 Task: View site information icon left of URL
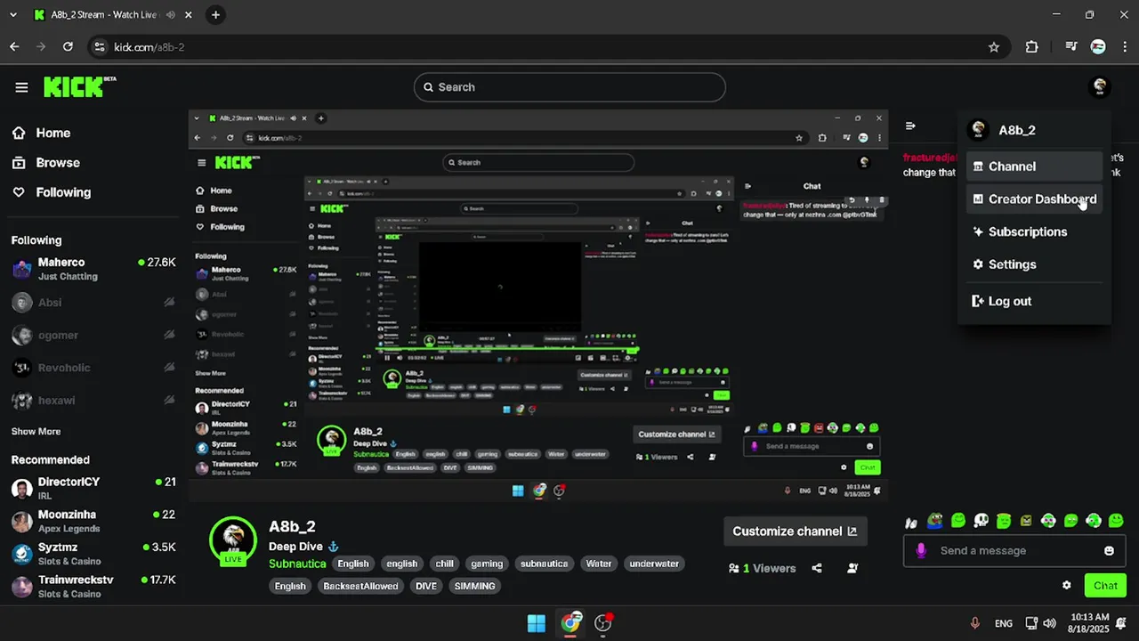99,47
